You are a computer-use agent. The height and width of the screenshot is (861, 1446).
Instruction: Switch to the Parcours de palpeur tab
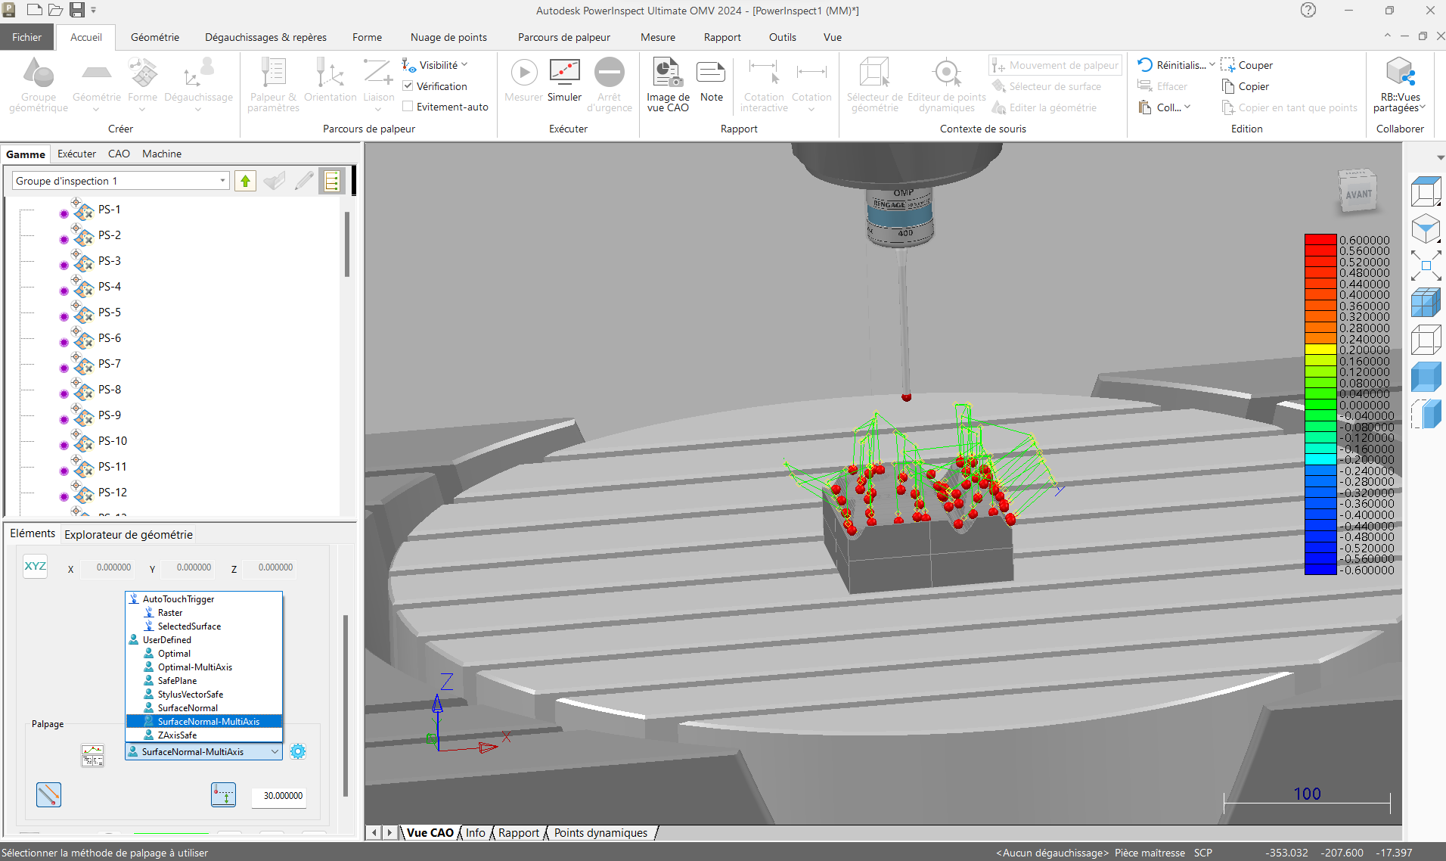click(x=564, y=37)
